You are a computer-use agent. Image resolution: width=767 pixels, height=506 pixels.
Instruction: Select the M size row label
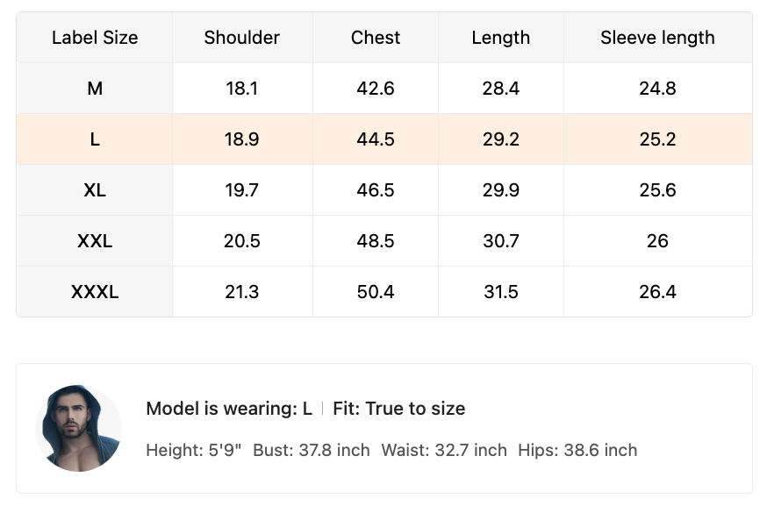pos(95,89)
